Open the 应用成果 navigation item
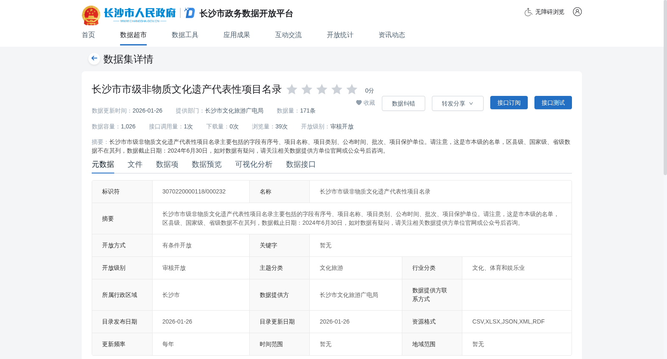667x359 pixels. coord(237,35)
